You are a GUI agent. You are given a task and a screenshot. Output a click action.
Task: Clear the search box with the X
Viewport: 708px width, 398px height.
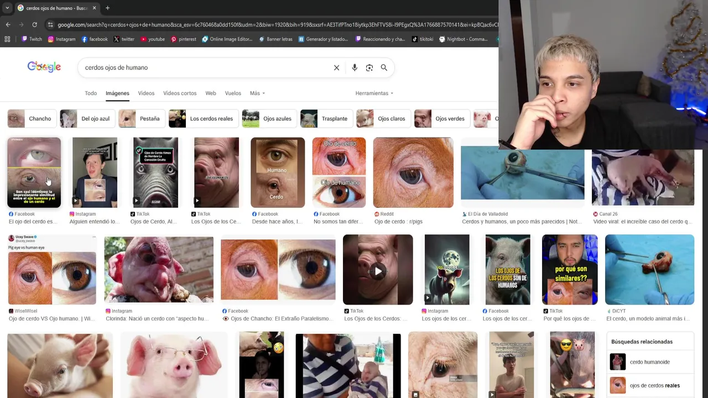click(336, 67)
